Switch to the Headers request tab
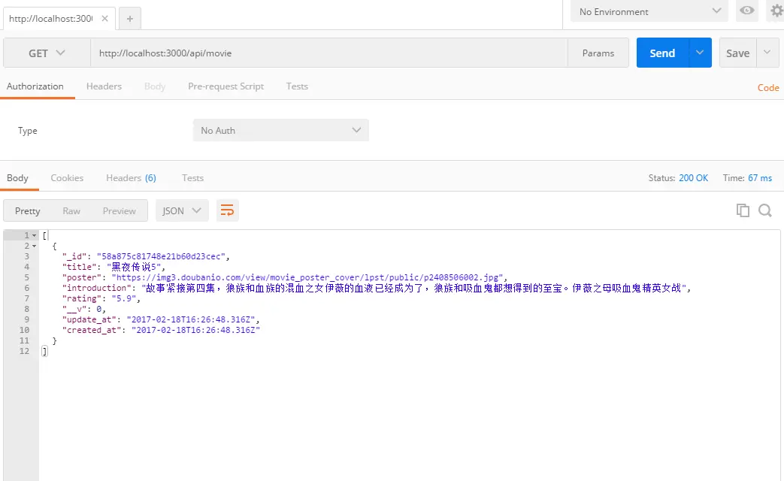Screen dimensions: 784x481 click(104, 86)
